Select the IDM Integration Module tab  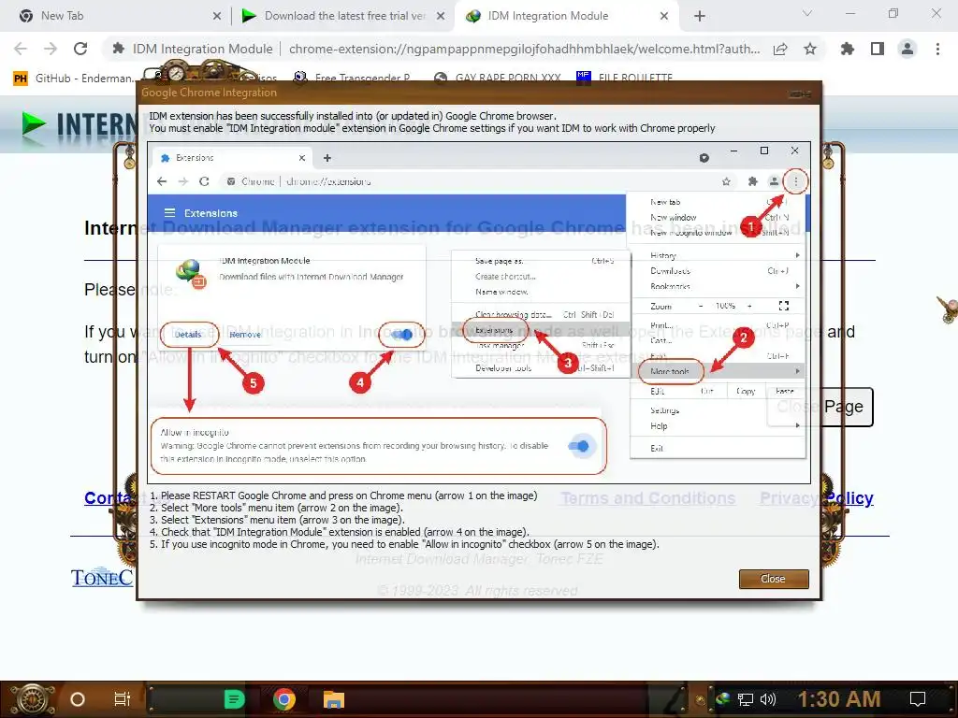tap(564, 16)
